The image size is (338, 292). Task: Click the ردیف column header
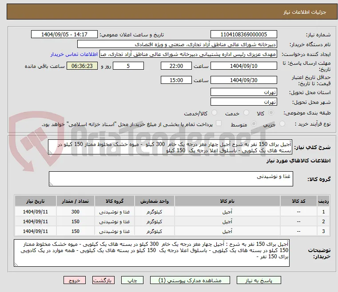point(323,201)
